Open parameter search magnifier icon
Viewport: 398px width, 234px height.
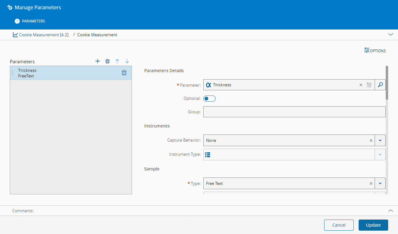point(380,85)
